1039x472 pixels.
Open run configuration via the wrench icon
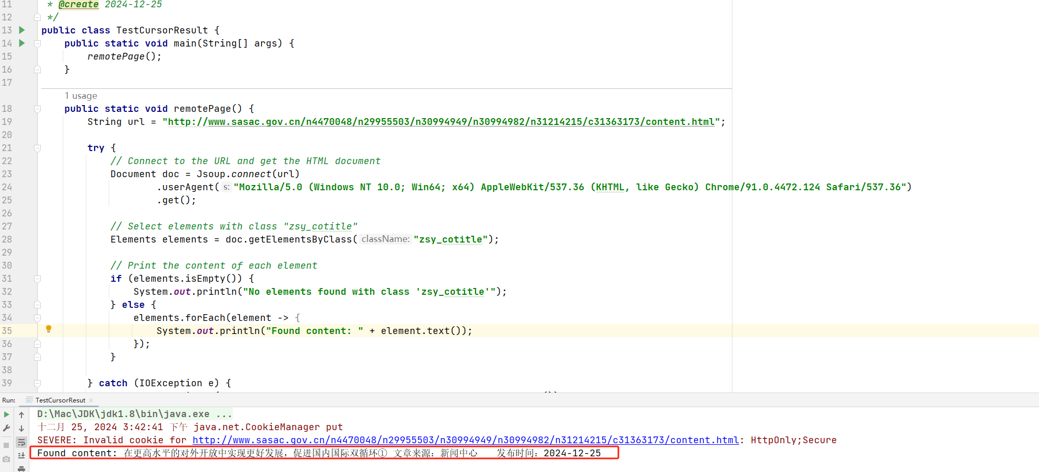(6, 428)
